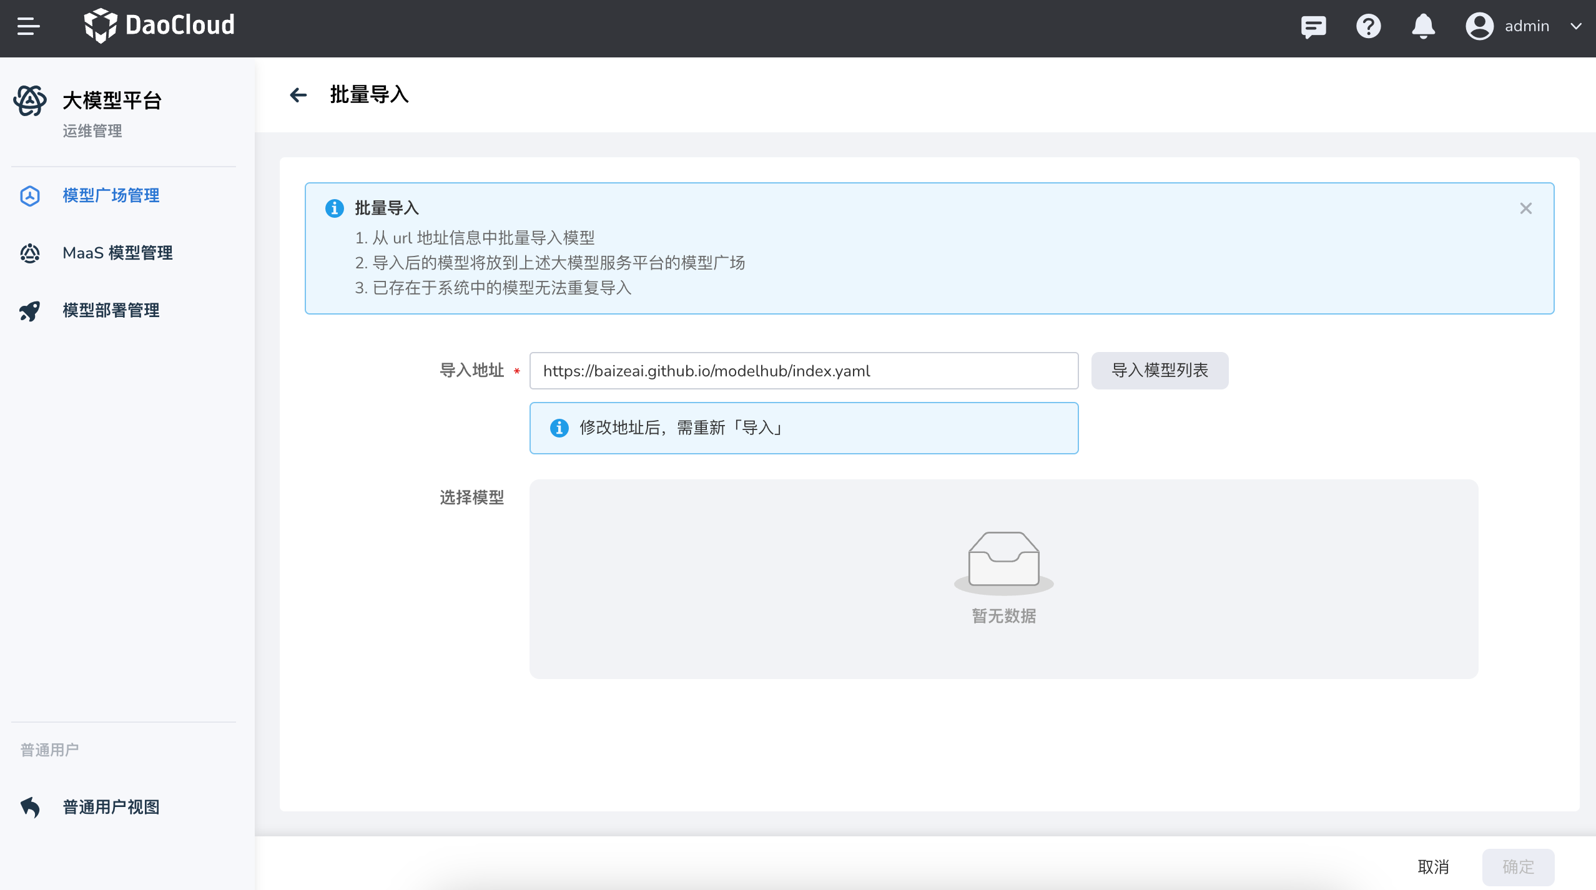This screenshot has width=1596, height=890.
Task: Dismiss the 批量导入 info banner
Action: 1525,208
